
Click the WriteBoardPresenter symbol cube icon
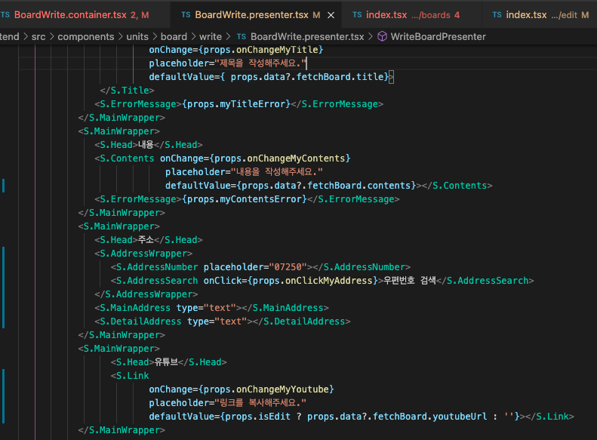(382, 36)
